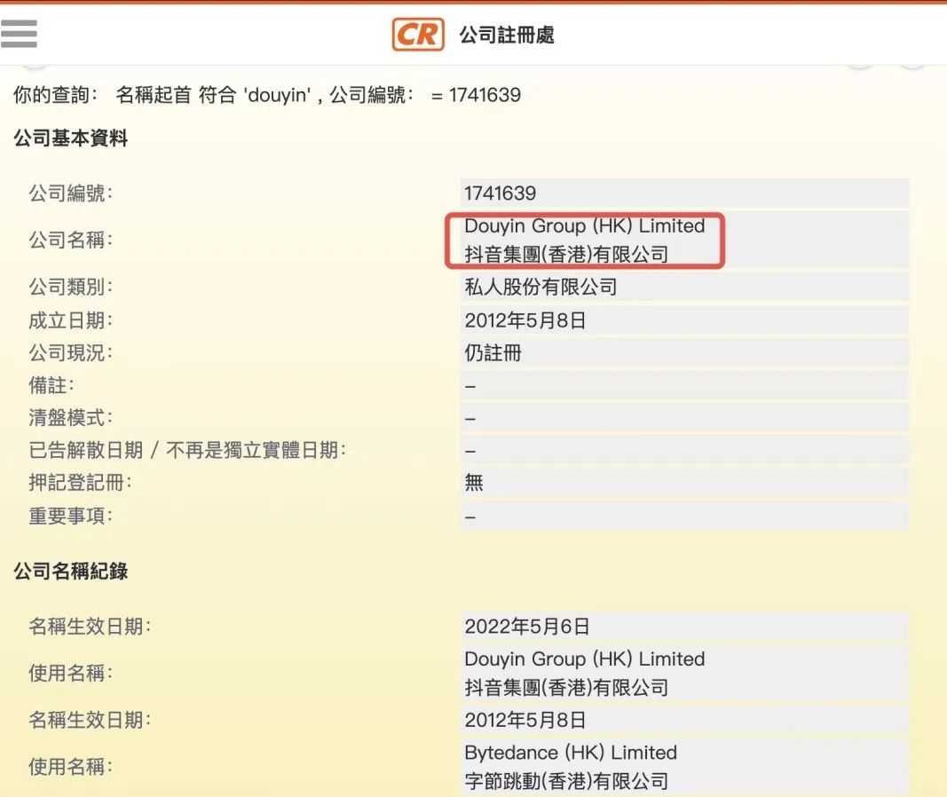Select the query text "名稱起首 符合 'douyin'"
Viewport: 947px width, 797px height.
tap(213, 95)
